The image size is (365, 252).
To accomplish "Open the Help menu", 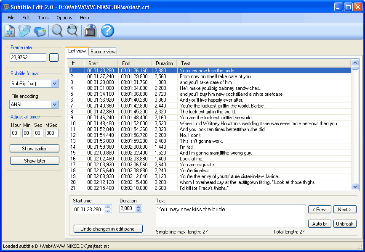I will click(x=85, y=18).
